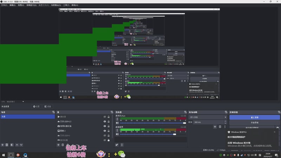The width and height of the screenshot is (281, 158).
Task: Decrease transition duration with down arrow
Action: click(225, 123)
